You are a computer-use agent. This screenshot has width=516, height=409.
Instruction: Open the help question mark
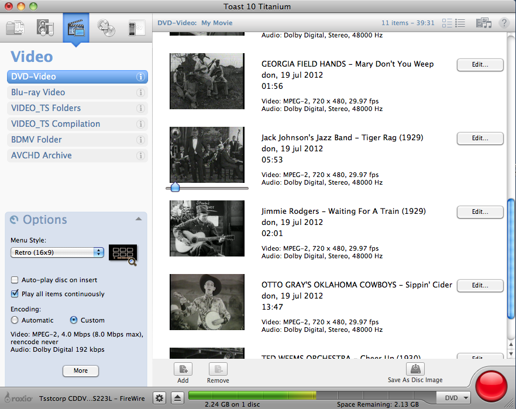click(504, 23)
